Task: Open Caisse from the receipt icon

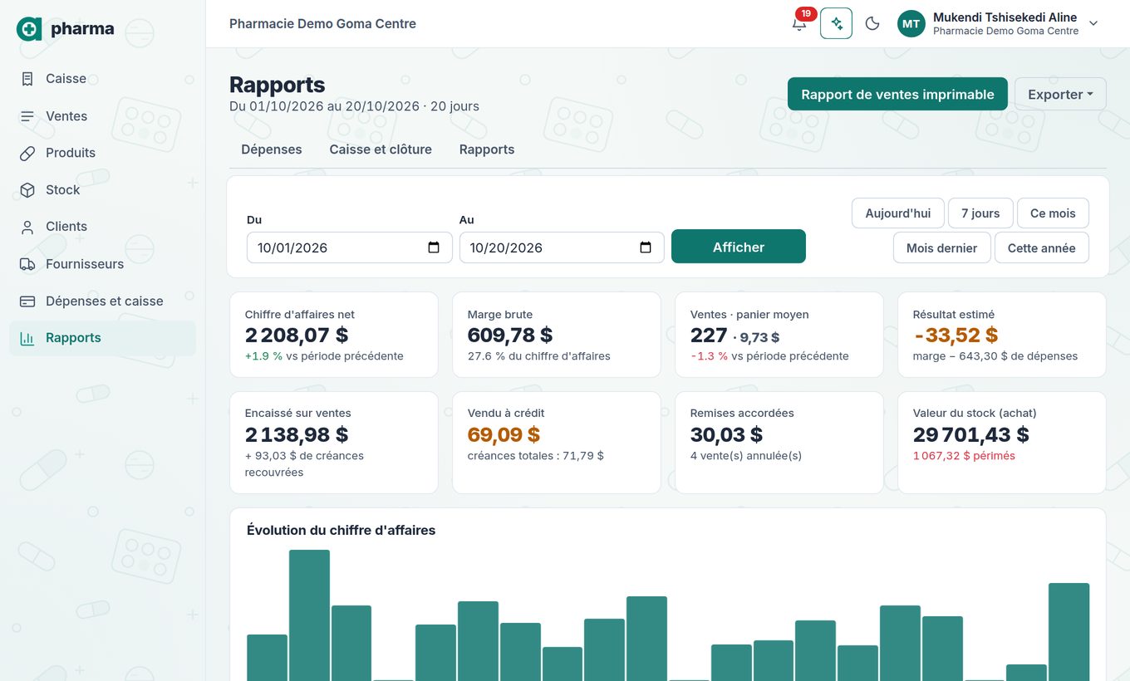Action: pos(27,79)
